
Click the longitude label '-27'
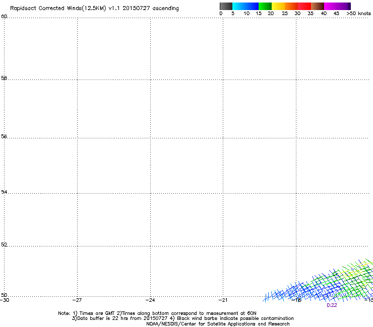click(x=77, y=300)
